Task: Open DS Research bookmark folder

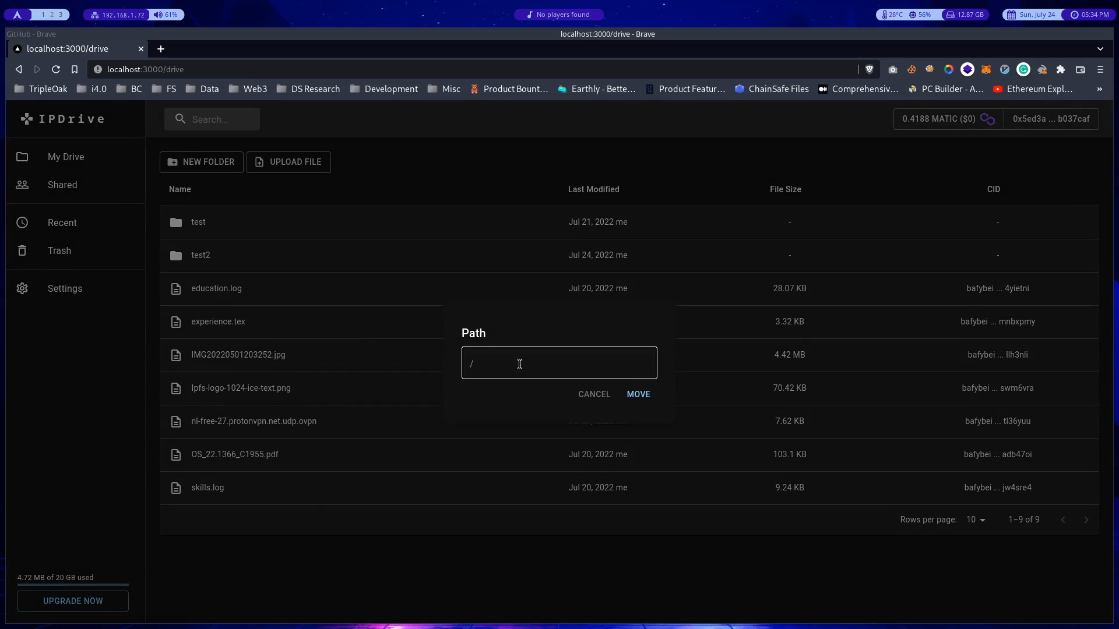Action: 308,89
